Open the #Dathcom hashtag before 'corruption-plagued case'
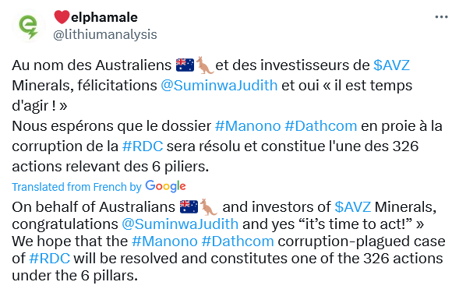452x296 pixels. (238, 241)
